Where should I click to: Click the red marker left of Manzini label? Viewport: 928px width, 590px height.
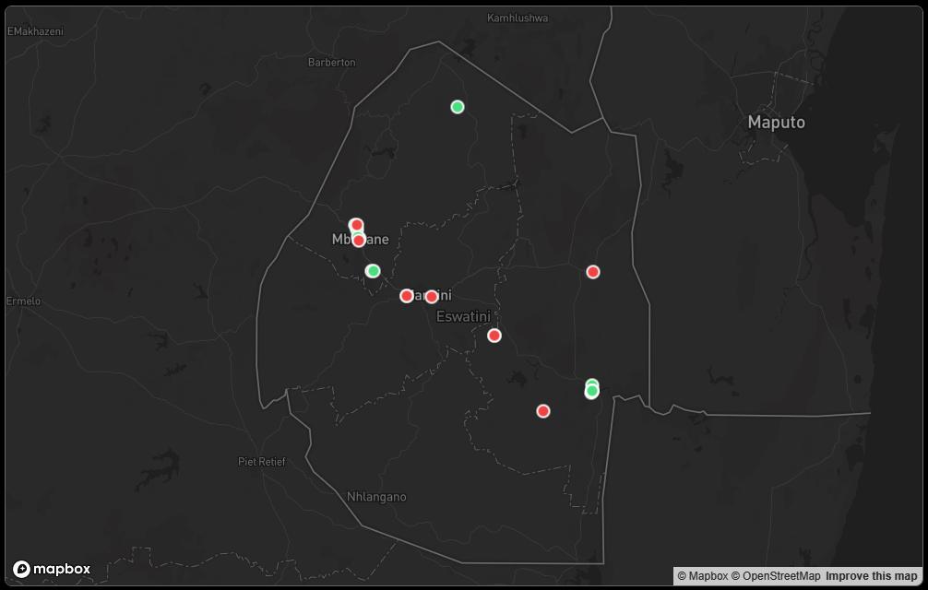point(407,296)
